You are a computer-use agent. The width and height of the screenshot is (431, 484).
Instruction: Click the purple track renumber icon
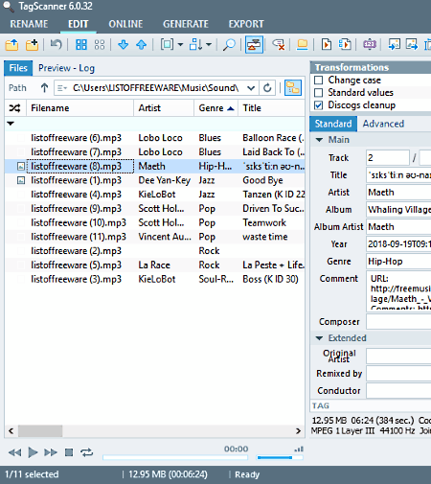pyautogui.click(x=370, y=44)
